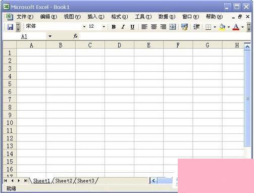Center align cell text
This screenshot has width=254, height=193.
click(154, 27)
